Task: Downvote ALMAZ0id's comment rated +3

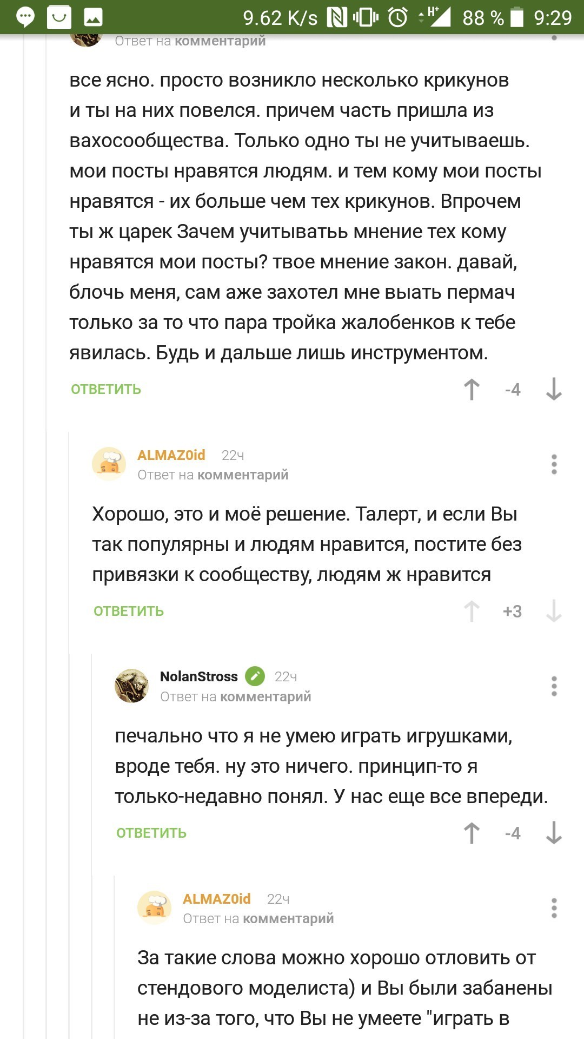Action: pos(554,611)
